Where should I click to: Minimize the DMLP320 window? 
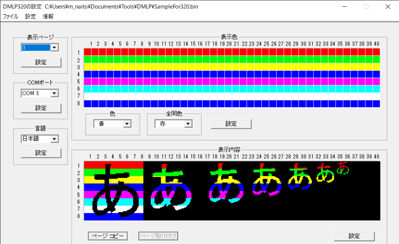[345, 7]
